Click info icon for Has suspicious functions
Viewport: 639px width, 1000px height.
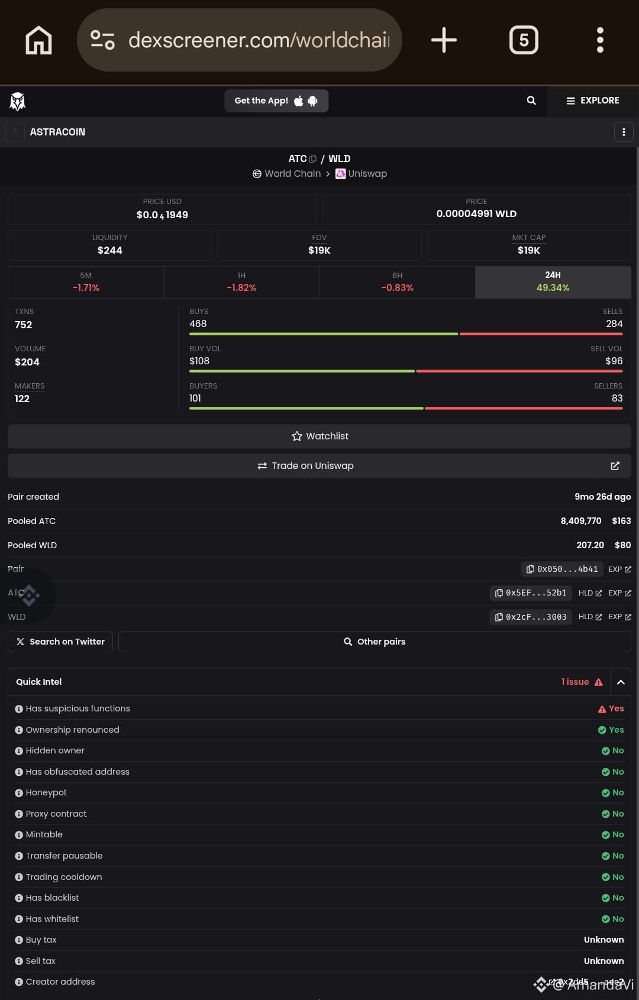click(19, 709)
